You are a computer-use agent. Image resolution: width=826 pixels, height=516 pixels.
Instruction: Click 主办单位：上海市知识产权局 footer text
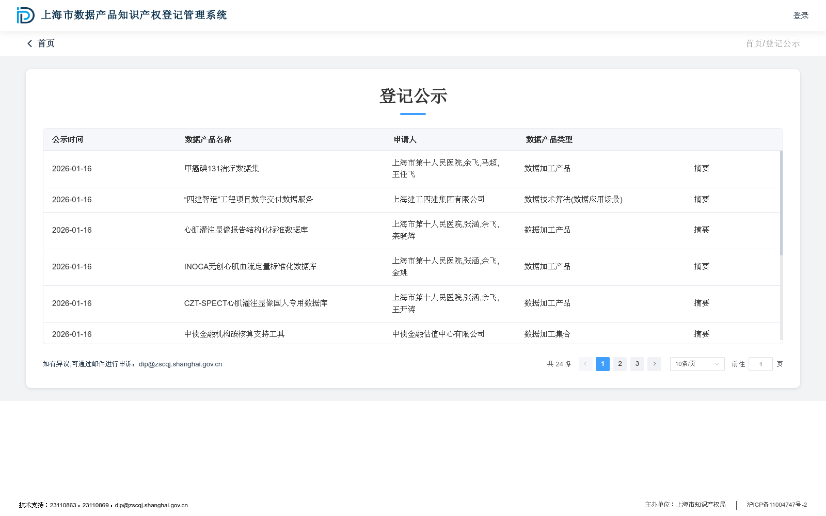coord(685,505)
